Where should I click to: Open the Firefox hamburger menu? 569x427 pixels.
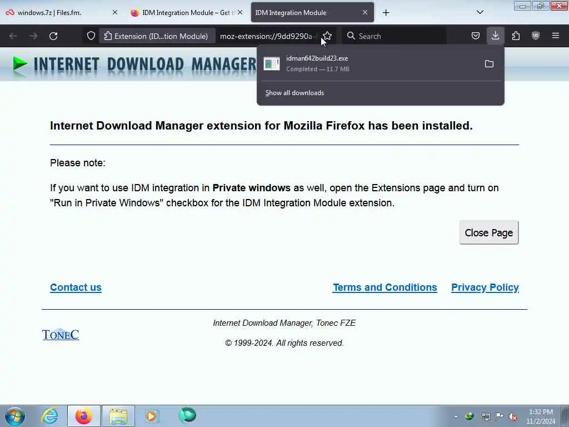pos(556,36)
